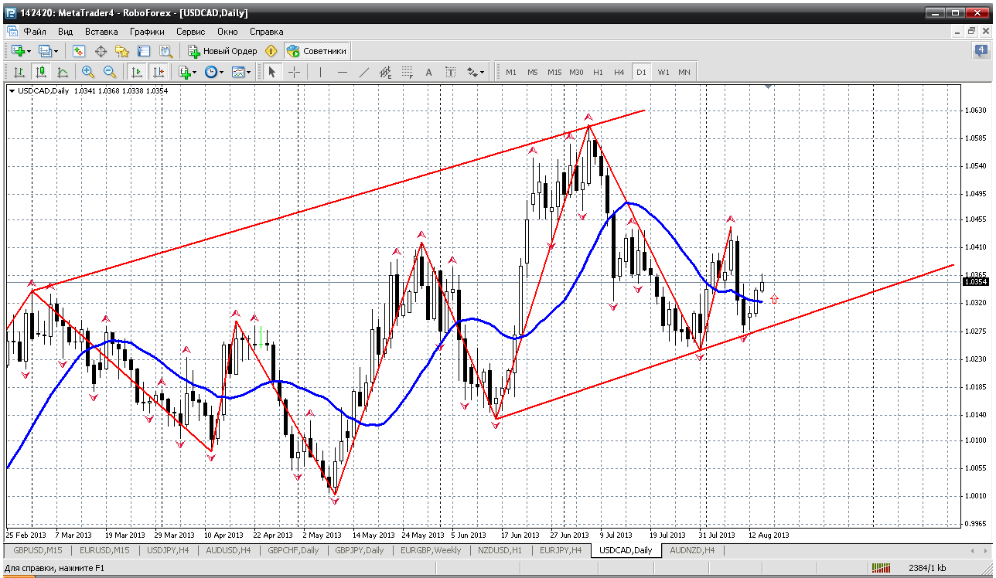Pick the Trendline drawing tool
This screenshot has height=578, width=996.
(364, 72)
